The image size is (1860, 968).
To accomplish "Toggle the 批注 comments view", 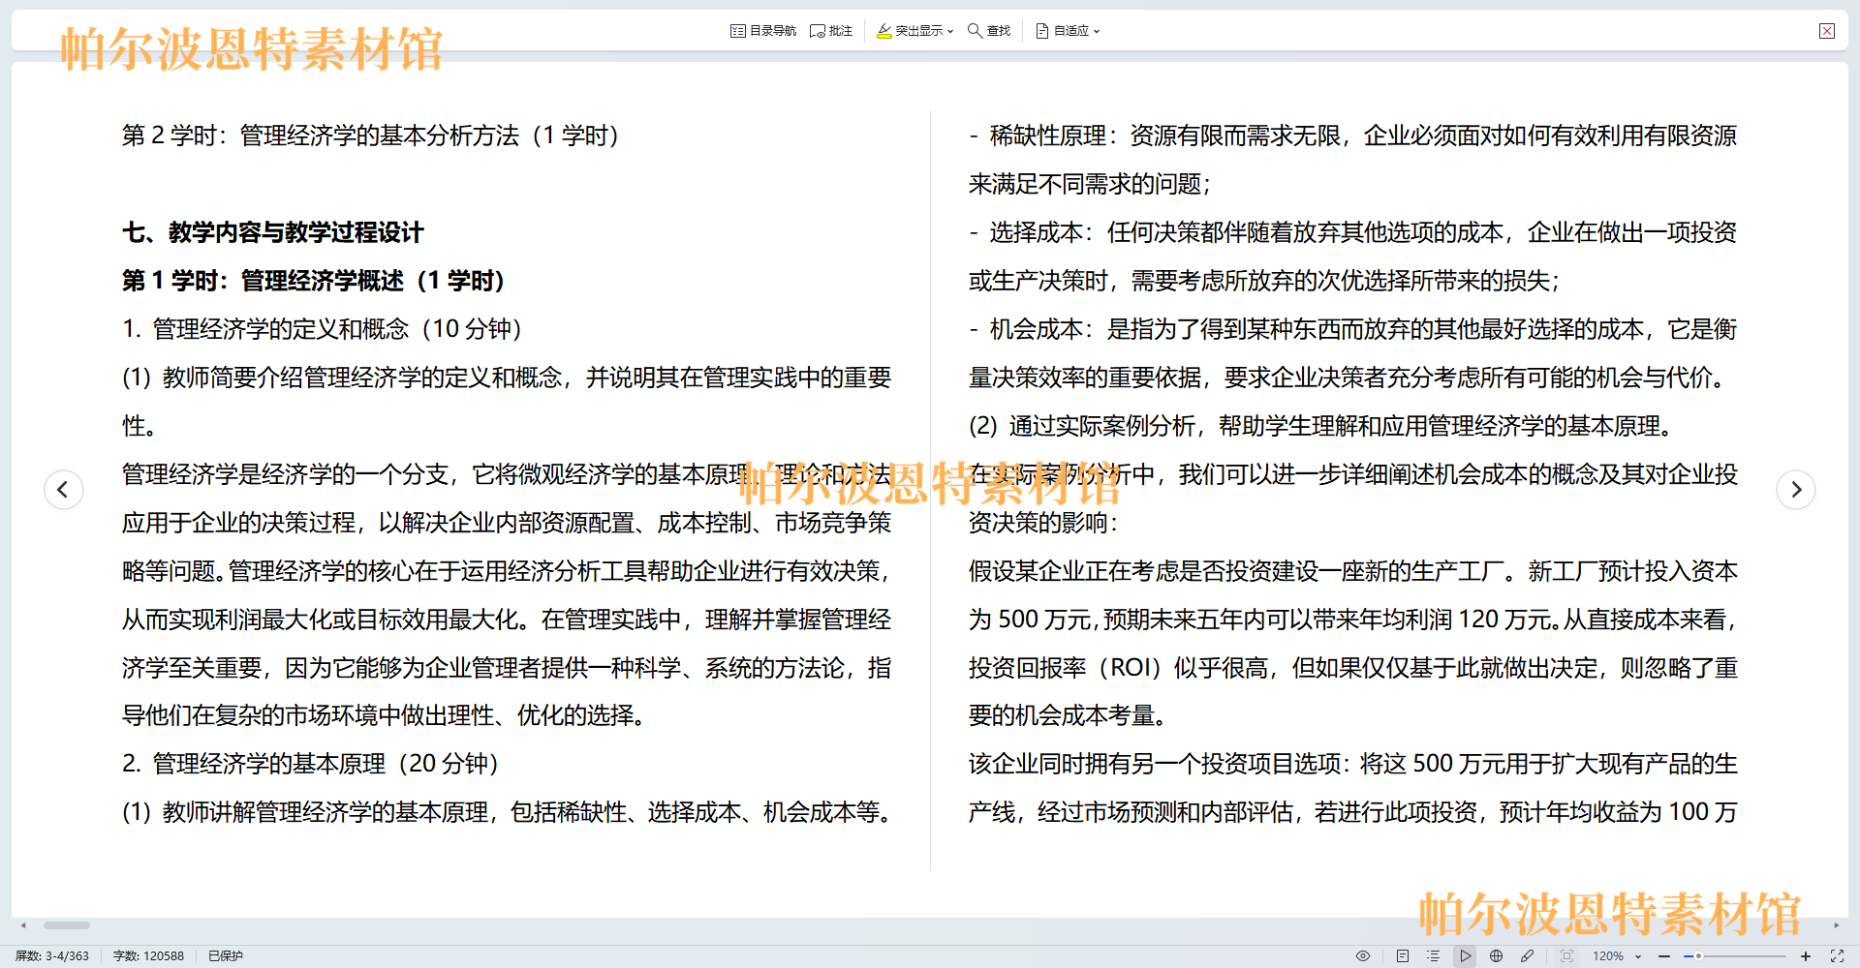I will (x=831, y=31).
